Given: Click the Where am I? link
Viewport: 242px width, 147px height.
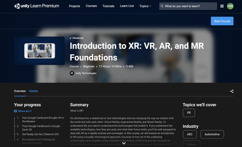Looking at the screenshot, I should [25, 111].
